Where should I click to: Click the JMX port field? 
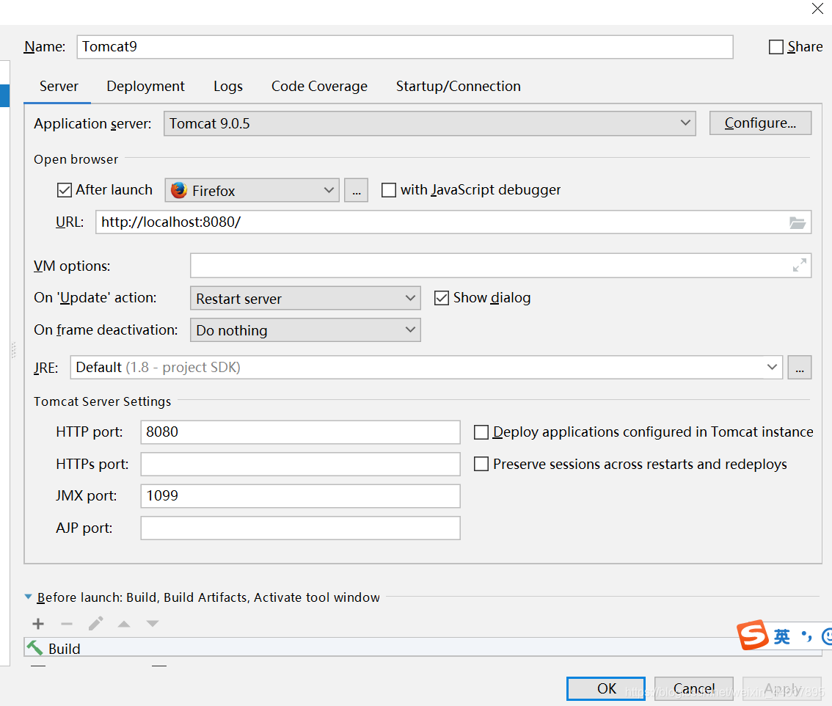[300, 496]
